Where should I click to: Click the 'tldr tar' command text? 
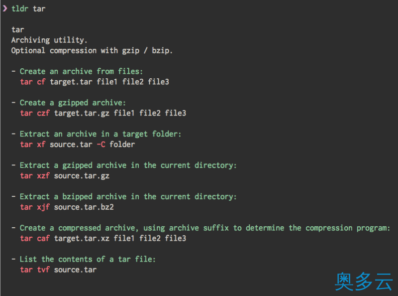[28, 8]
